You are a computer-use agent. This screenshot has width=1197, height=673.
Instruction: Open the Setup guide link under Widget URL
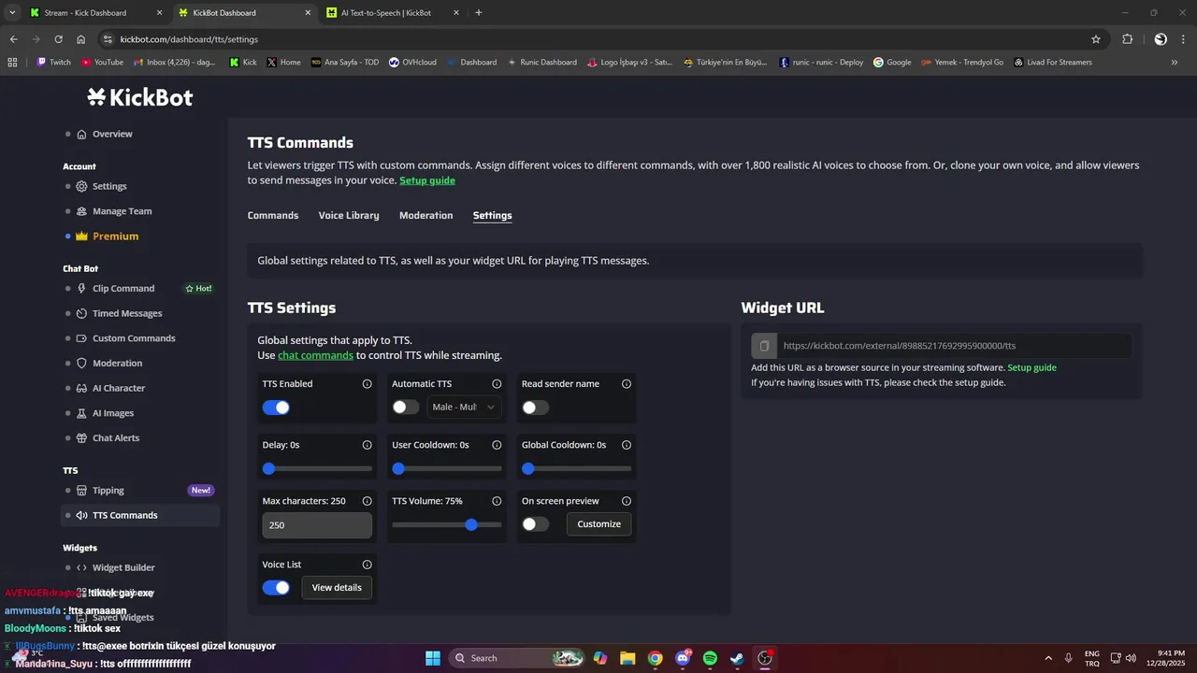pyautogui.click(x=1031, y=368)
